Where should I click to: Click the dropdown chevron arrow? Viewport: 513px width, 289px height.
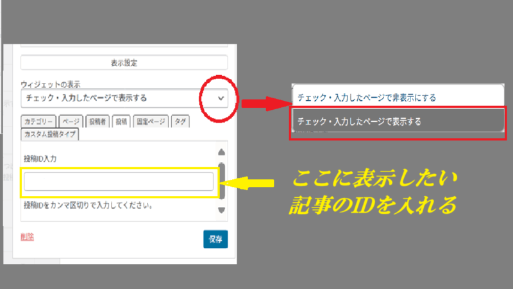(221, 98)
